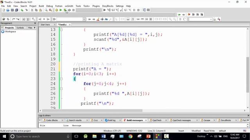The image size is (250, 140).
Task: Click the Redo toolbar icon
Action: coord(26,10)
